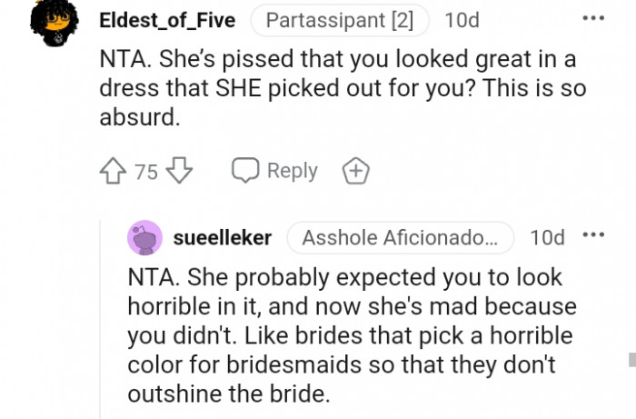Open the Eldest_of_Five username profile link
Screen dimensions: 636x419
180,19
